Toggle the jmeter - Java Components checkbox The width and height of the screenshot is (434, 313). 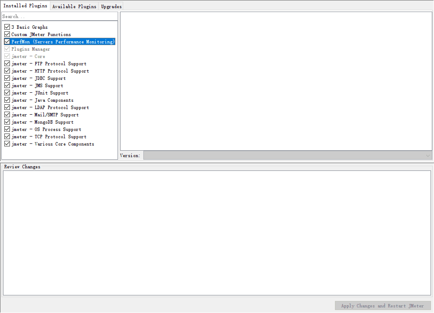[7, 100]
